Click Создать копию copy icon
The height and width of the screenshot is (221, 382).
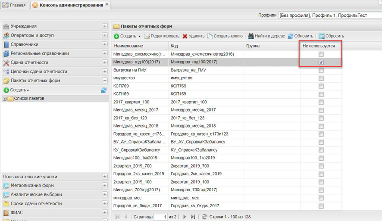click(x=210, y=36)
